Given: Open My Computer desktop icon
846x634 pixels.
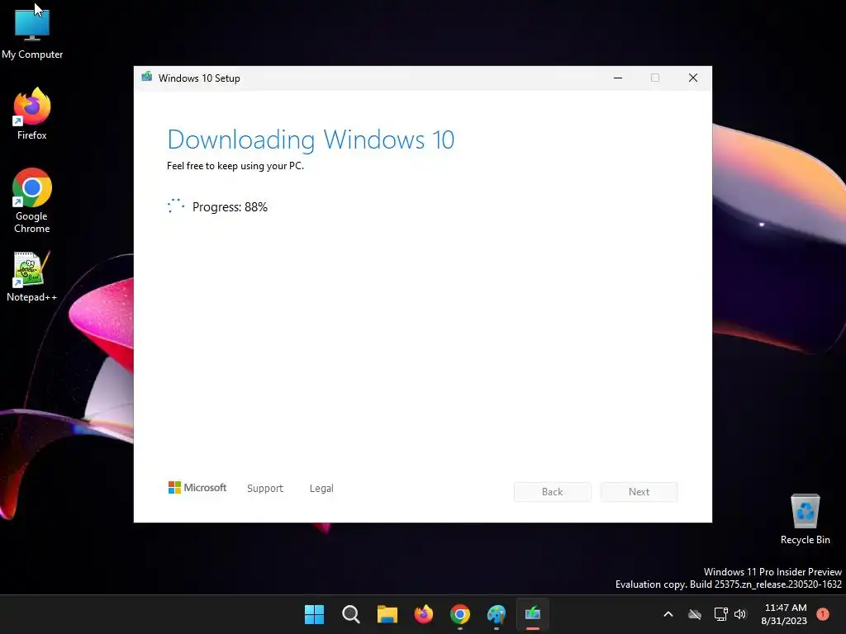Looking at the screenshot, I should (x=32, y=32).
